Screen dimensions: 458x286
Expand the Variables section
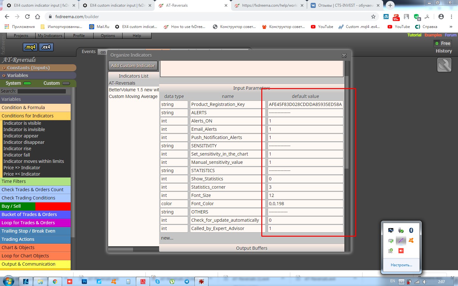pyautogui.click(x=38, y=75)
